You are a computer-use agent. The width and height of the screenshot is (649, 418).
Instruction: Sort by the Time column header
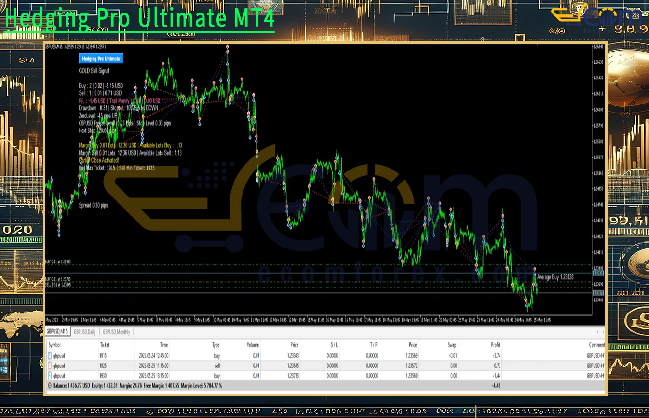click(164, 345)
